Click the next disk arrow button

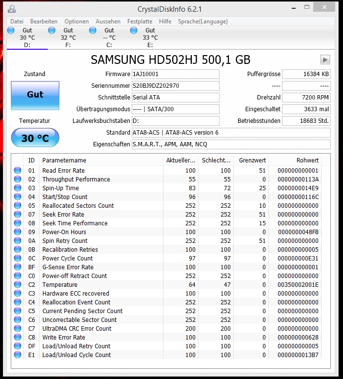point(325,60)
